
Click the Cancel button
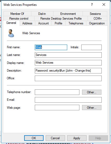tap(55, 138)
